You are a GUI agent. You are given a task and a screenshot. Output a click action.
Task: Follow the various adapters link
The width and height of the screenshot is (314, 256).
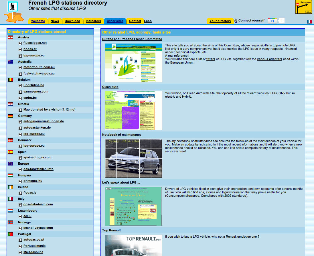tap(269, 59)
